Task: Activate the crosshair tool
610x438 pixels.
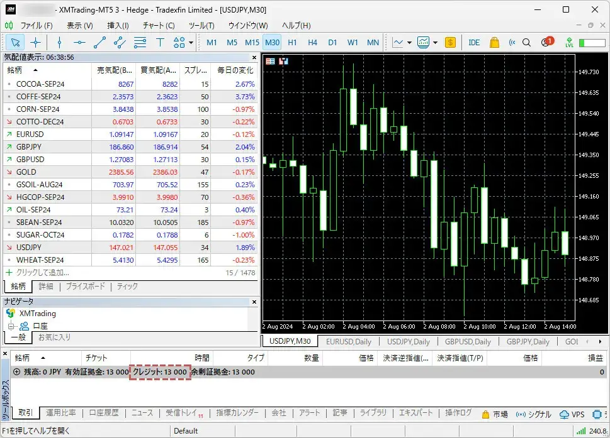Action: click(35, 42)
